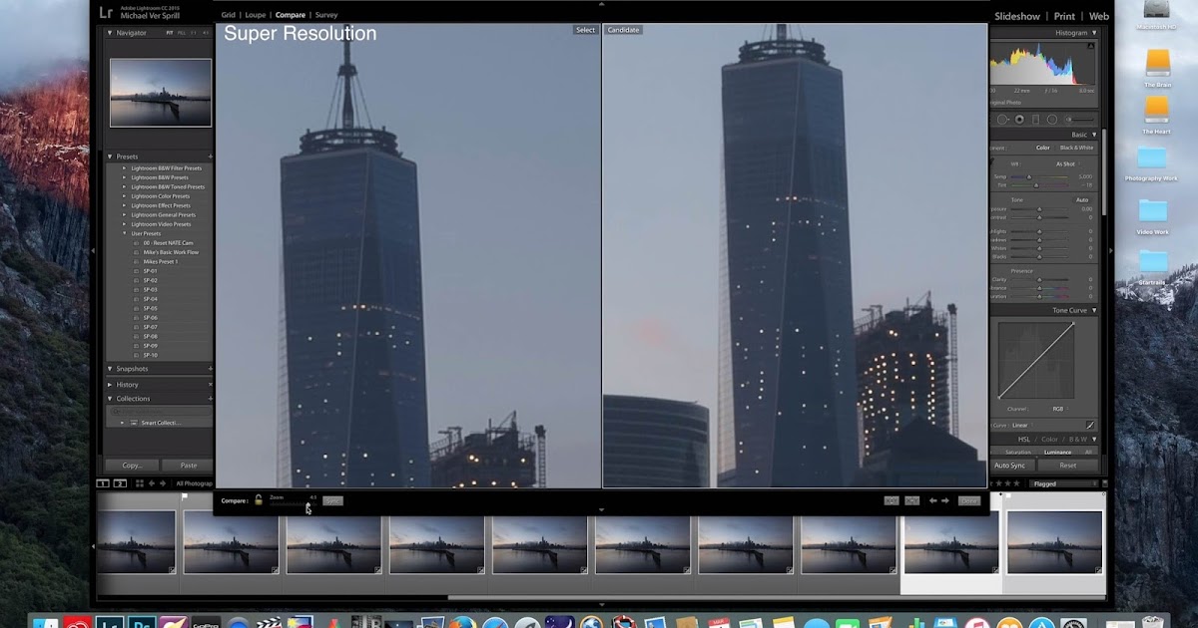Toggle the Link Focus lock icon
This screenshot has width=1198, height=628.
(258, 500)
